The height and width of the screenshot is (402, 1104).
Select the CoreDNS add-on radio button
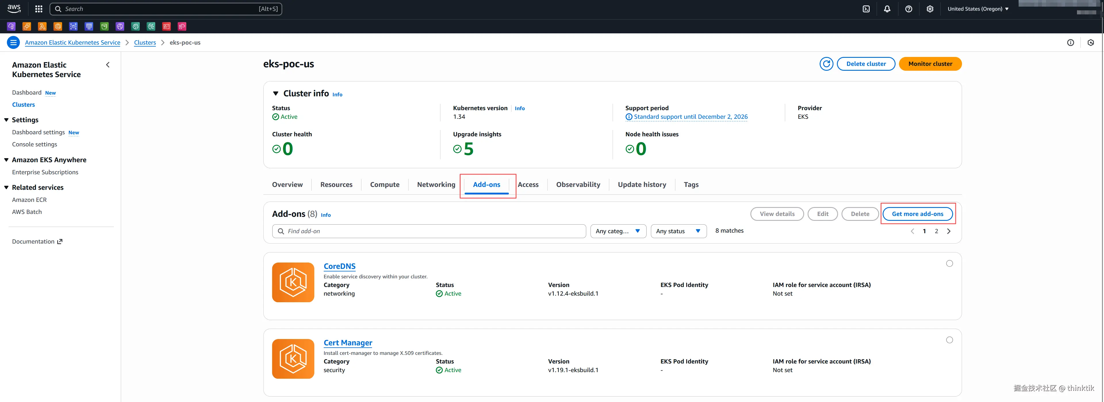[x=949, y=264]
